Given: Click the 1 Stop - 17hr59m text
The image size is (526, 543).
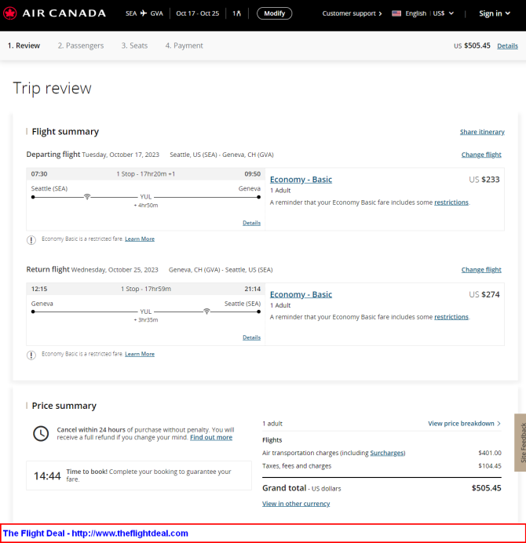Looking at the screenshot, I should 146,289.
